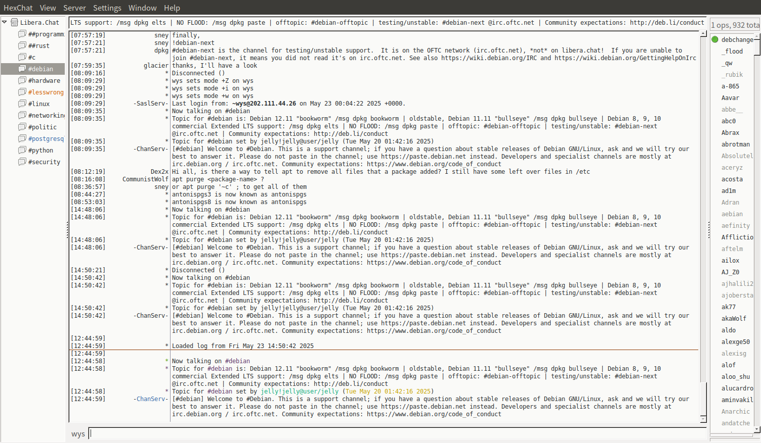Click the #lesswrong channel icon

(22, 92)
